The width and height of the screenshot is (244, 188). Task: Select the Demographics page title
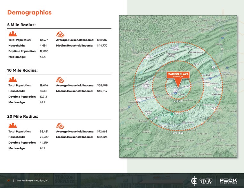click(x=29, y=12)
